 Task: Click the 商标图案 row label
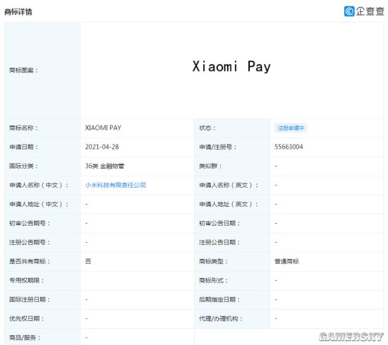point(23,71)
